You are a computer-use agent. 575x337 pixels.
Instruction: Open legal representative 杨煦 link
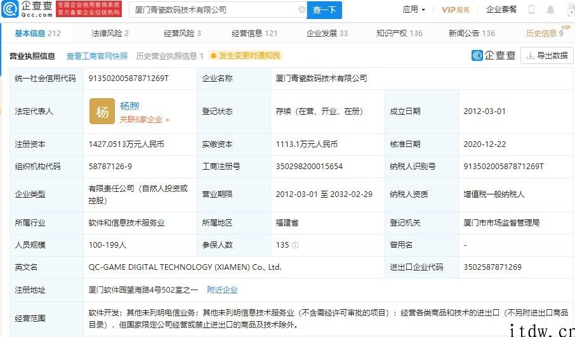click(129, 106)
